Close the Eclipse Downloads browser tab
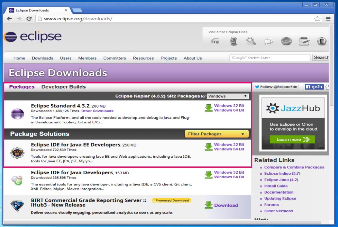Viewport: 338px width, 227px height. pyautogui.click(x=66, y=10)
